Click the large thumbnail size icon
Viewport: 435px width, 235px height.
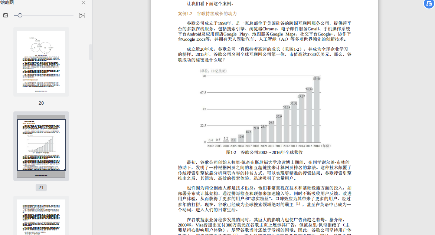(82, 16)
